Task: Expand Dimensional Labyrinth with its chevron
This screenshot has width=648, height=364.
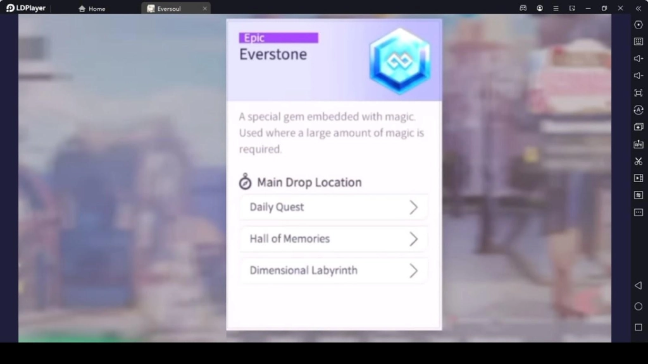Action: coord(413,270)
